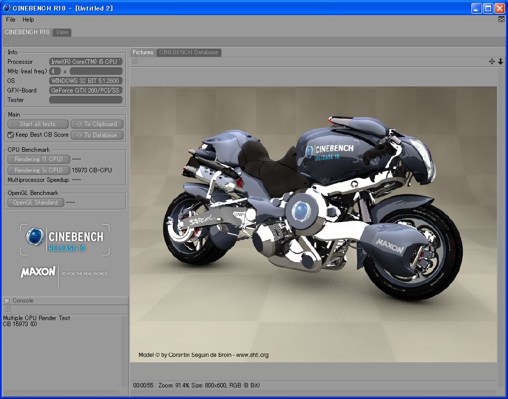Click the CINEBENCH title bar app icon
The width and height of the screenshot is (508, 399).
point(7,8)
